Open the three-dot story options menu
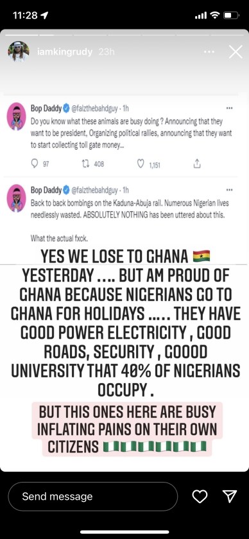Screen dimensions: 249x539 pos(209,52)
